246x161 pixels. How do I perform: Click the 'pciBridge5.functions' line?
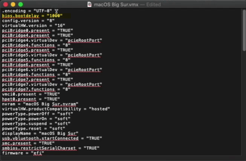pos(36,60)
